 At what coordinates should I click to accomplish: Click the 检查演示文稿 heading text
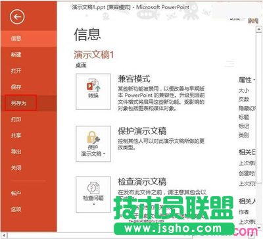coord(142,182)
